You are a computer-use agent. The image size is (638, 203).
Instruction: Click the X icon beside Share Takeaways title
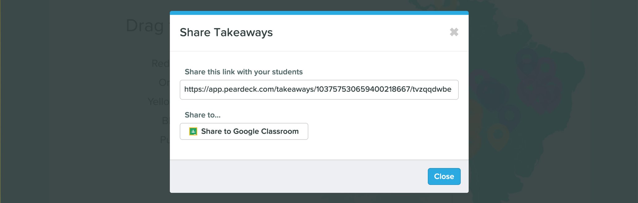454,32
